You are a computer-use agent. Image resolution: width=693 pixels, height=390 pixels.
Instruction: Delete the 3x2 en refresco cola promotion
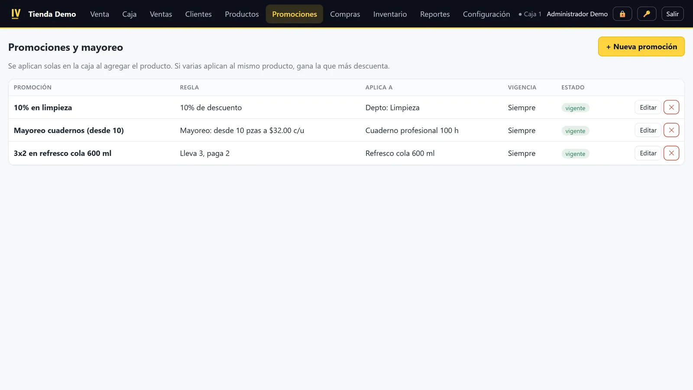tap(671, 153)
